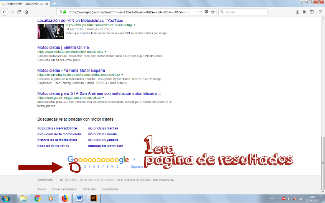Switch to Adobe Illustrator in taskbar
325x203 pixels.
94,199
